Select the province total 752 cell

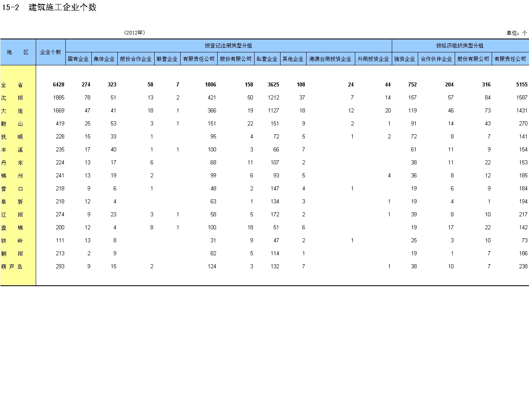pos(412,84)
